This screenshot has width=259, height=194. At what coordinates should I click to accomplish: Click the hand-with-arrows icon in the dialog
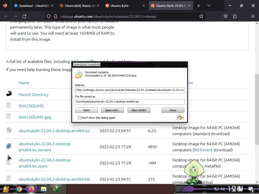pyautogui.click(x=180, y=117)
